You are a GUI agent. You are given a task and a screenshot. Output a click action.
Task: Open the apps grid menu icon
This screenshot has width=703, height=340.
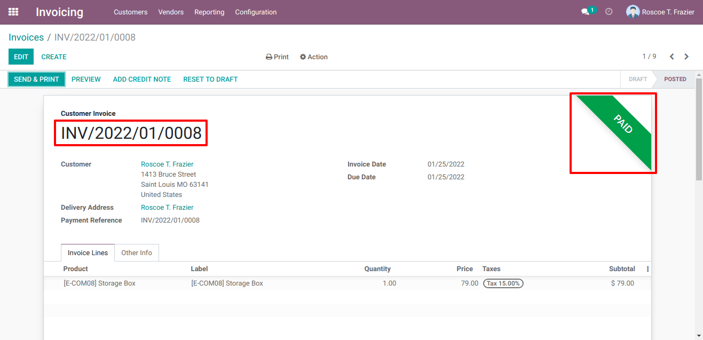pyautogui.click(x=13, y=12)
